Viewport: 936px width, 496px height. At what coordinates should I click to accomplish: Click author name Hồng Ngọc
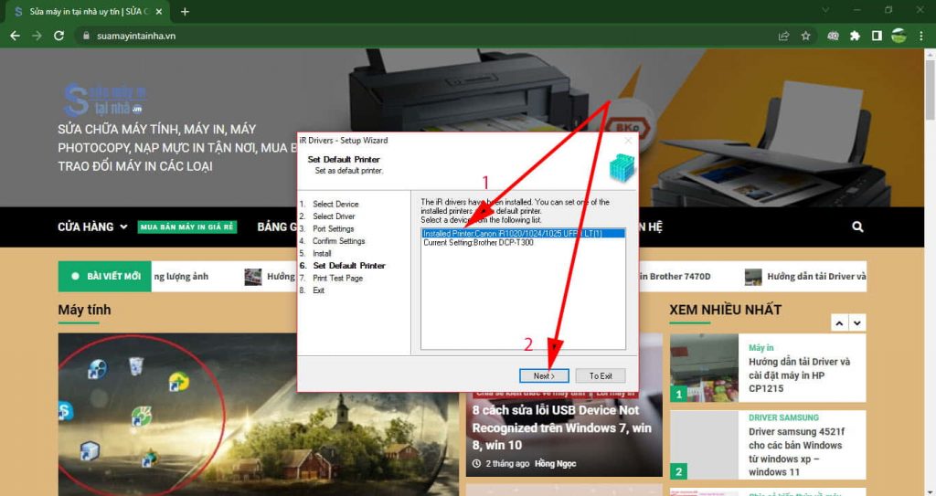[x=555, y=464]
